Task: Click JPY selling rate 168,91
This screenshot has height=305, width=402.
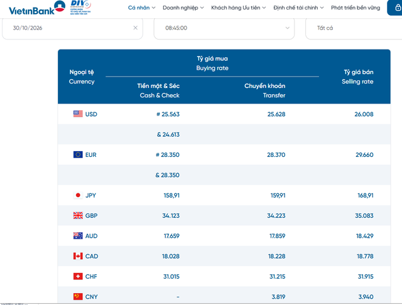Action: (366, 195)
